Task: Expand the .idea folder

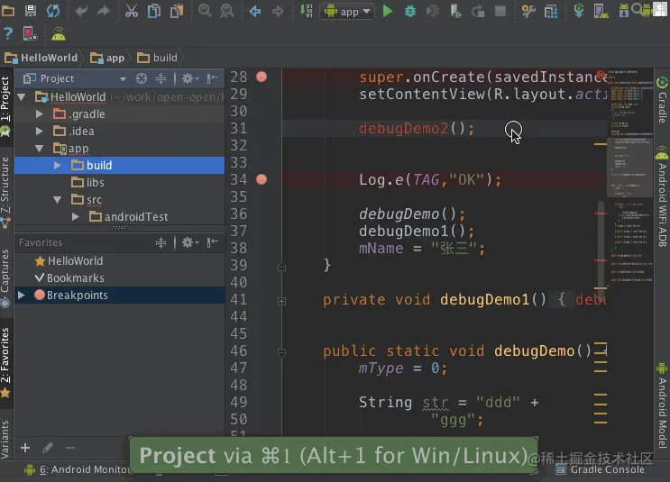Action: pos(40,132)
